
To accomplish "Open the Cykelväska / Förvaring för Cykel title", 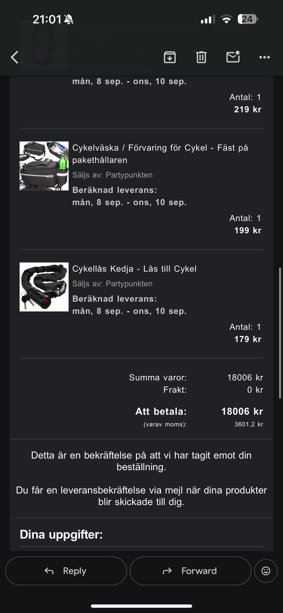I will coord(160,154).
